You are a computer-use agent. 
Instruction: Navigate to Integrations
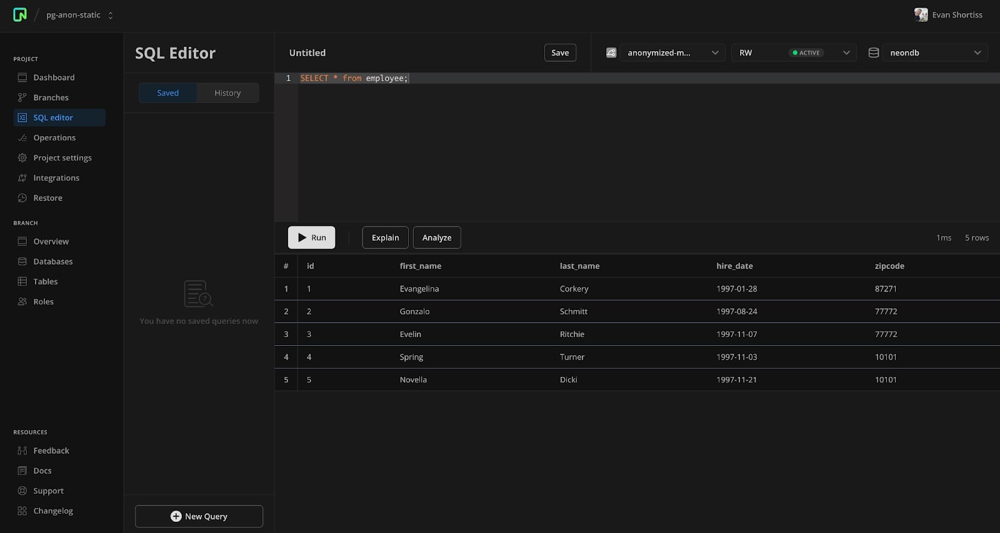click(x=56, y=178)
